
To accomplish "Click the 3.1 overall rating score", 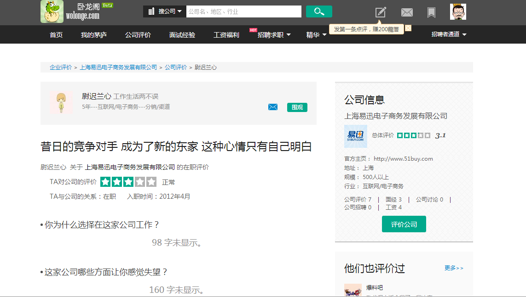I will [440, 135].
